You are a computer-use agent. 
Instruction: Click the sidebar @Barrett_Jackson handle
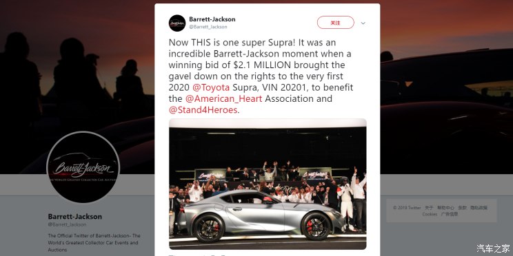point(67,224)
